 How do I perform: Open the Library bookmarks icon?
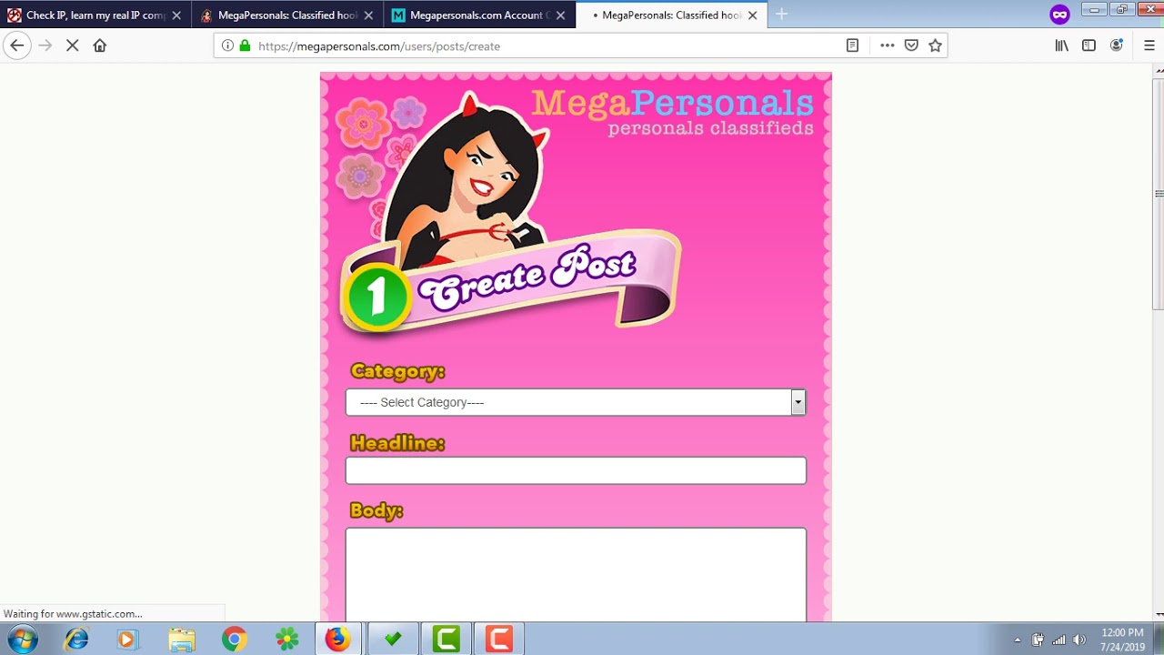tap(1061, 45)
